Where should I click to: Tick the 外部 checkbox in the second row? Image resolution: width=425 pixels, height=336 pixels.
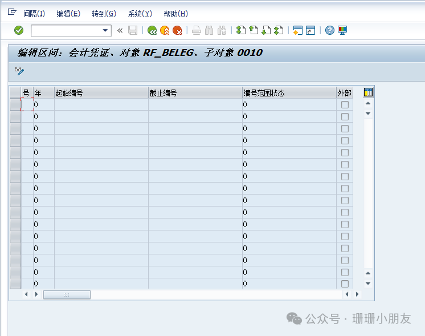pyautogui.click(x=345, y=116)
